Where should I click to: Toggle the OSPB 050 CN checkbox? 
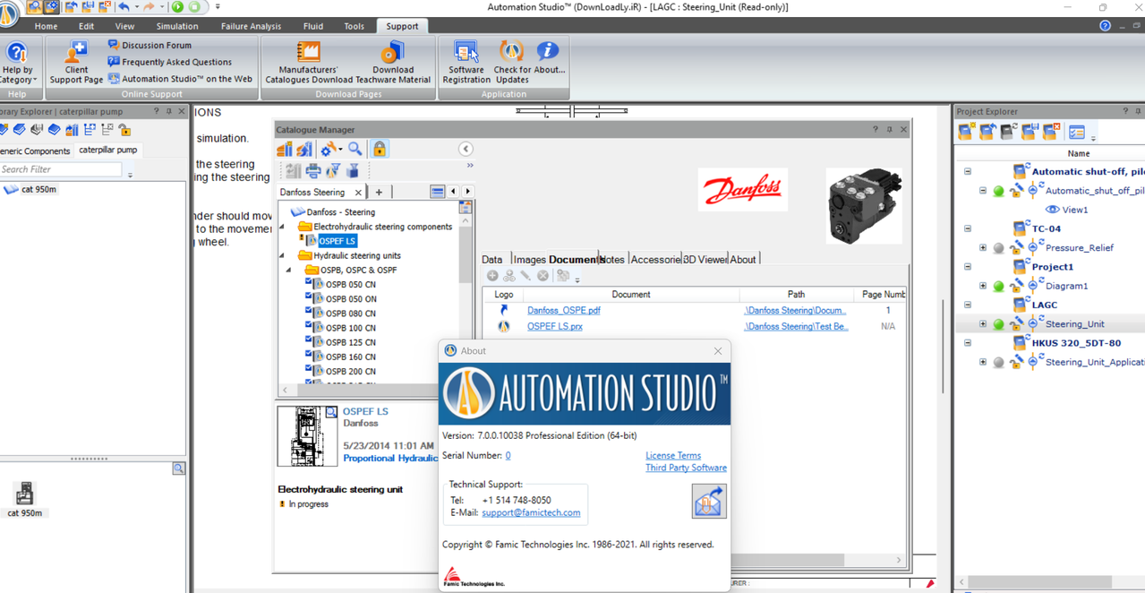[309, 281]
